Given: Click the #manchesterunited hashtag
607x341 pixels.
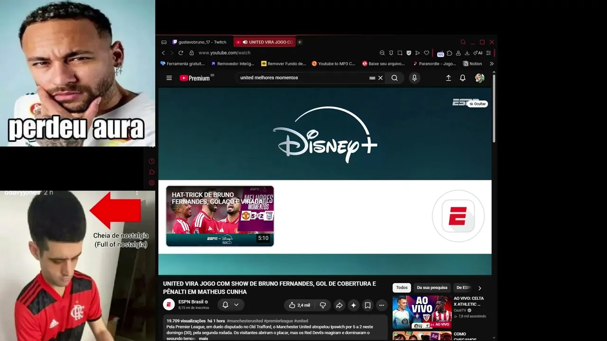Looking at the screenshot, I should coord(245,321).
